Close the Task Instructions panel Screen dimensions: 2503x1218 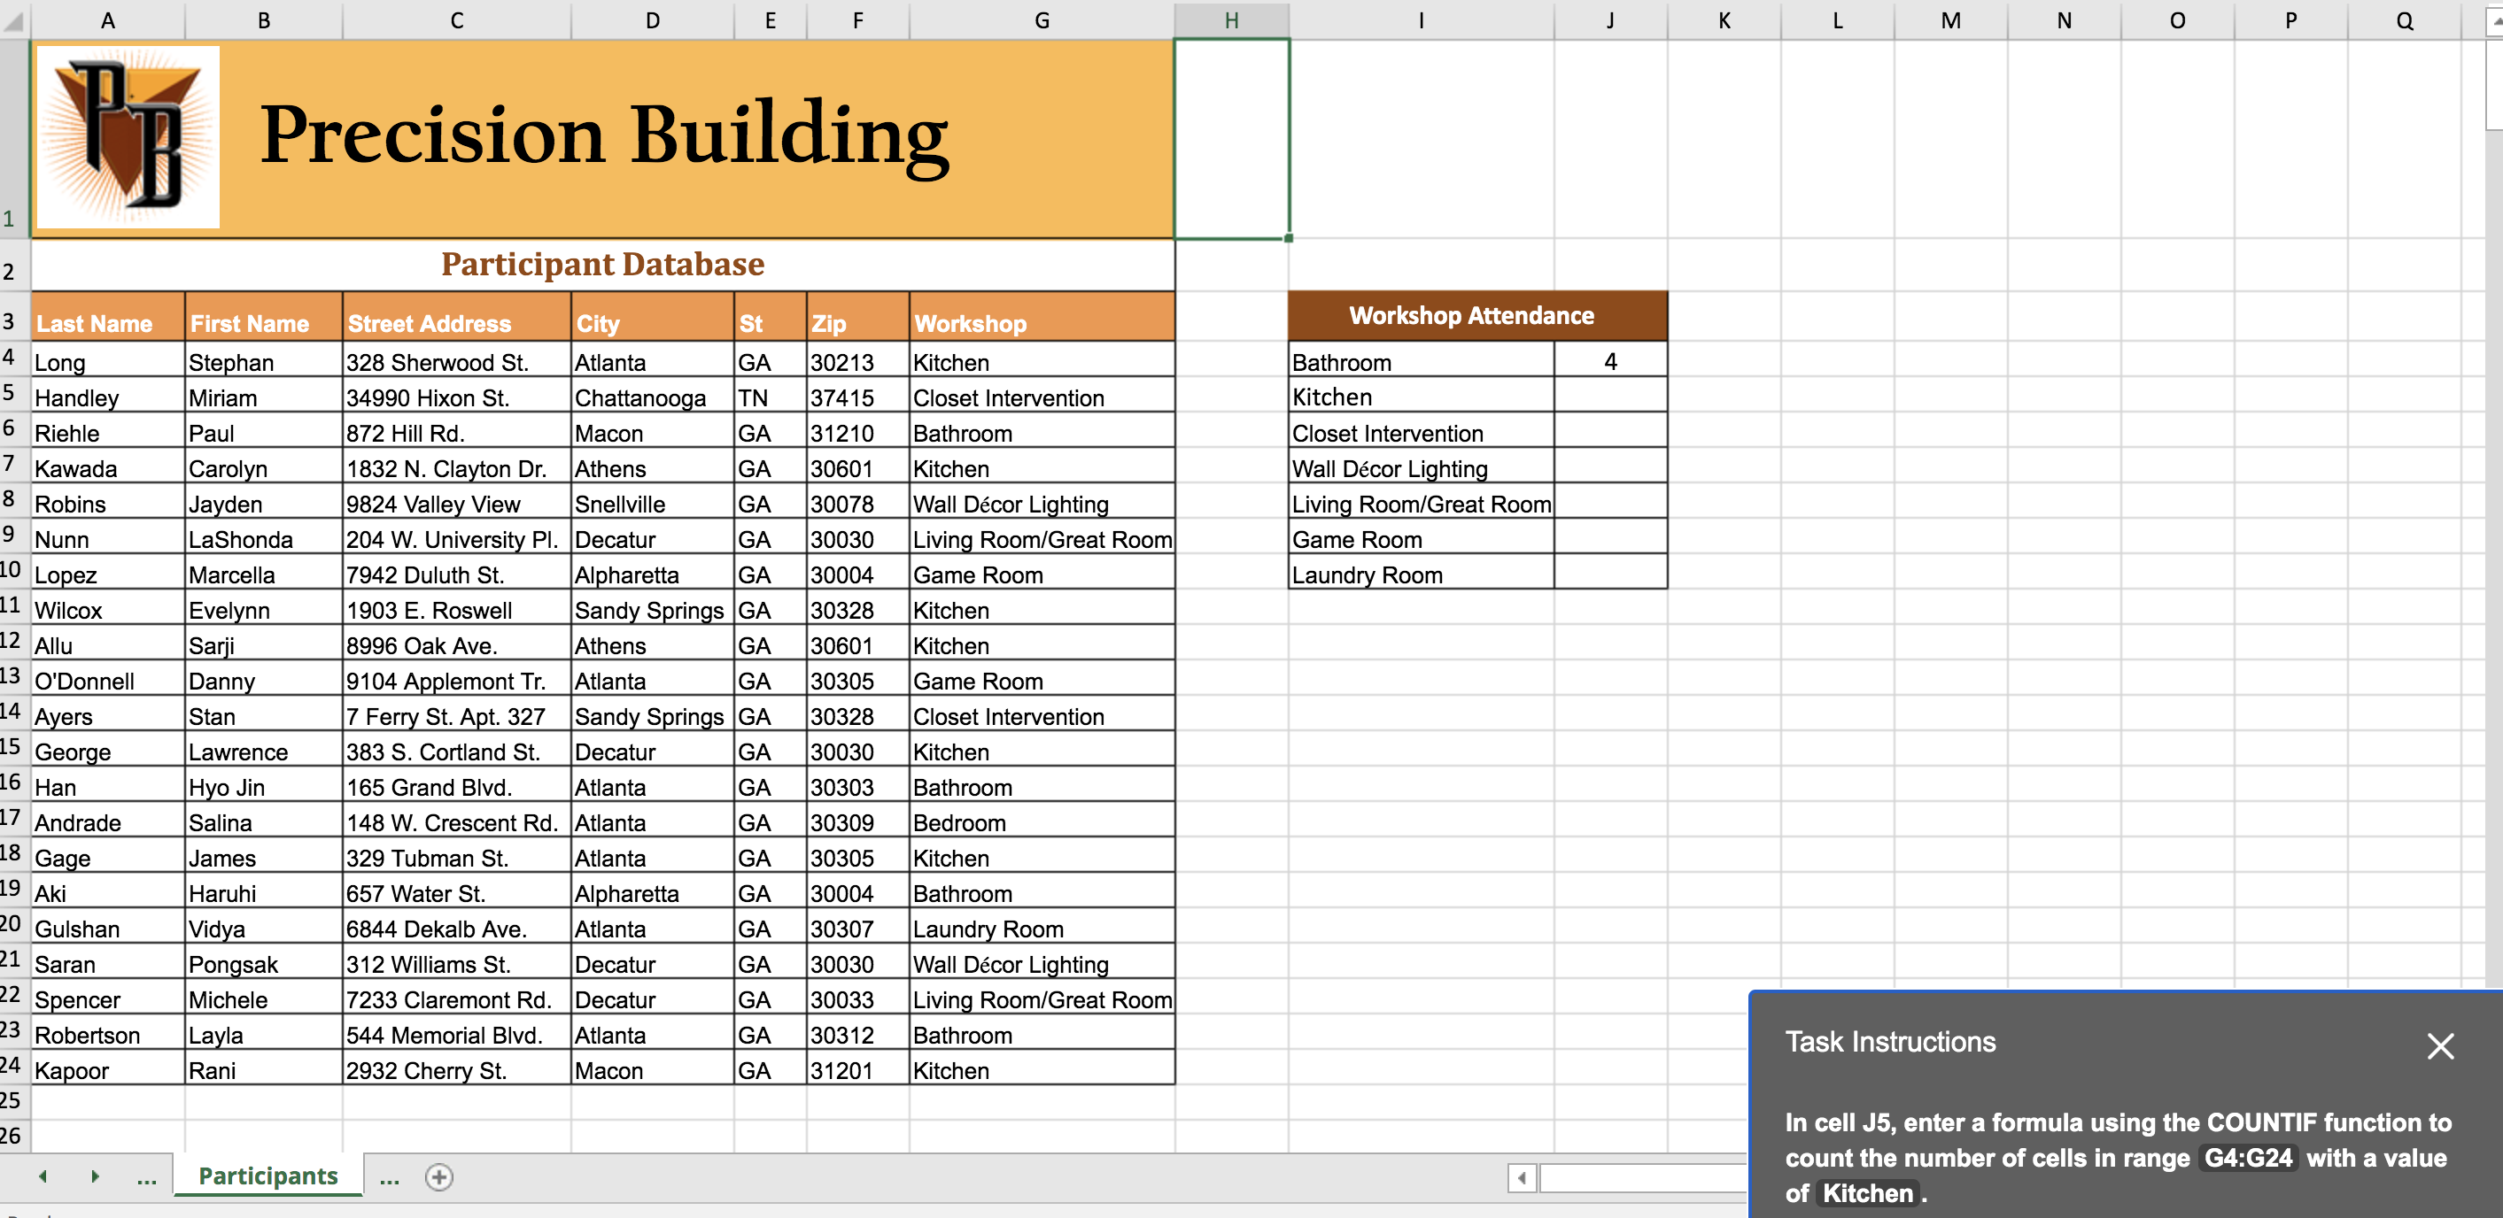[2439, 1046]
